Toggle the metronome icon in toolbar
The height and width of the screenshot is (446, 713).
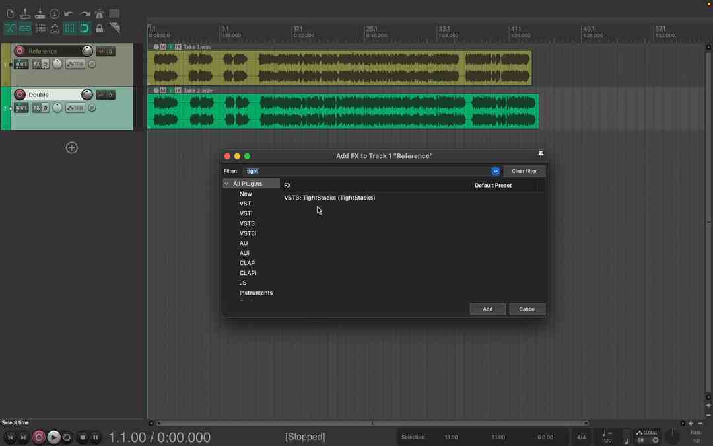(x=99, y=13)
